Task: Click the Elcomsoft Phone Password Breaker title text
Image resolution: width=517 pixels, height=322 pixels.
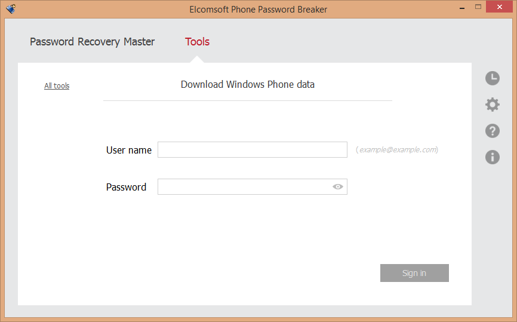Action: pos(258,9)
